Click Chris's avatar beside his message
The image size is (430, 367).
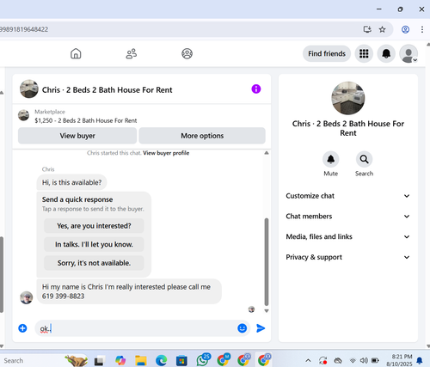[x=26, y=297]
